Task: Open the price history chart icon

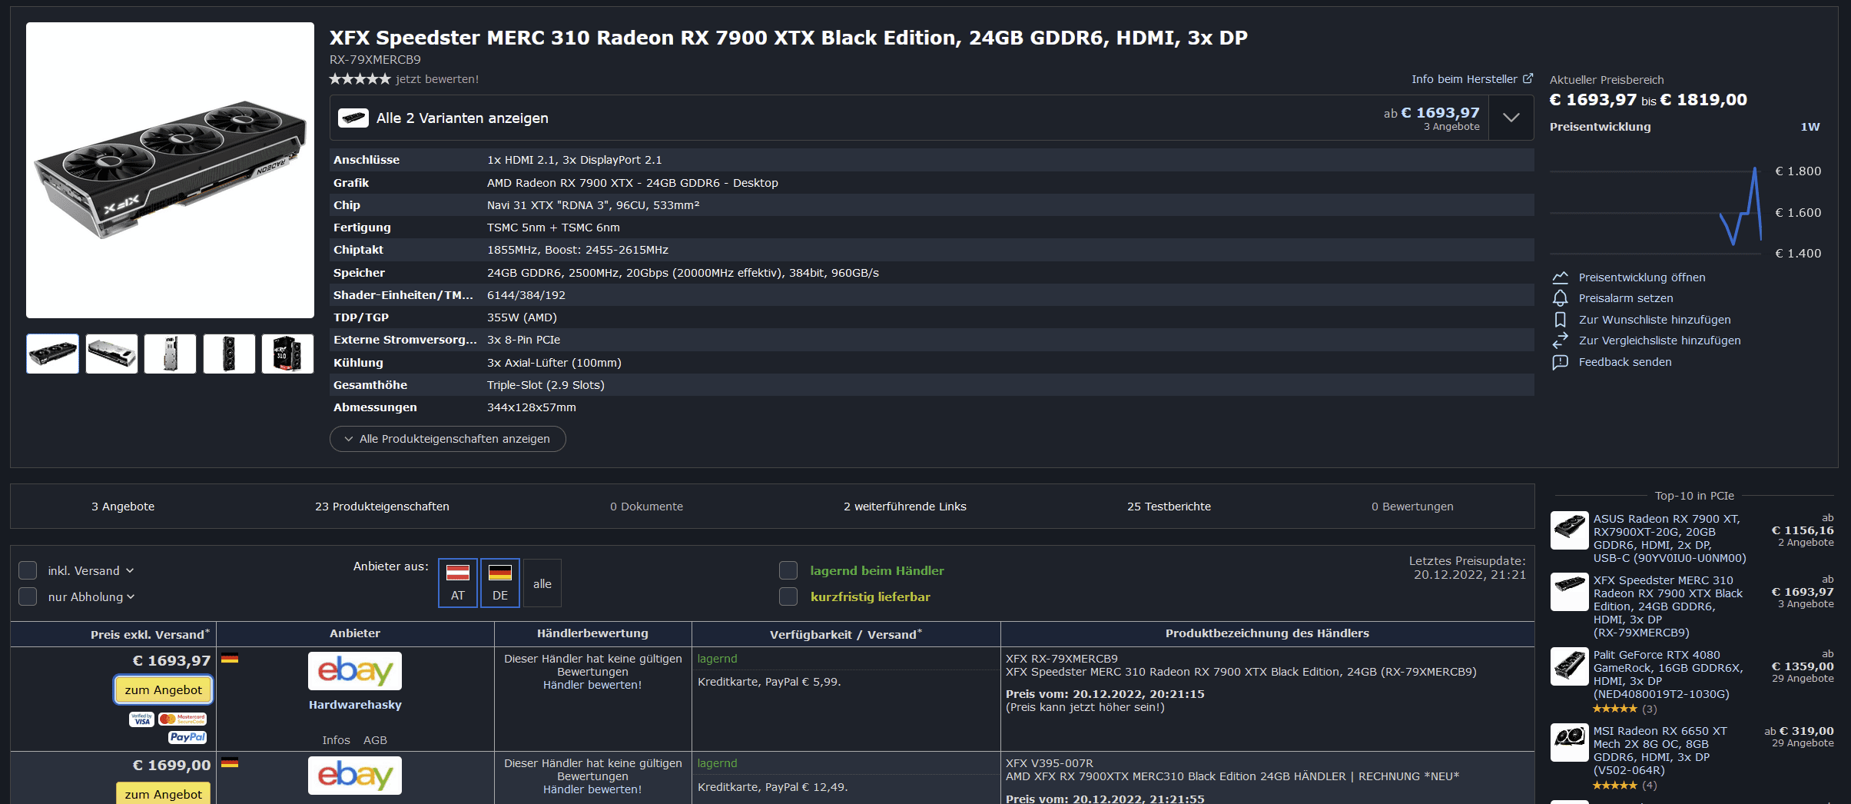Action: point(1560,277)
